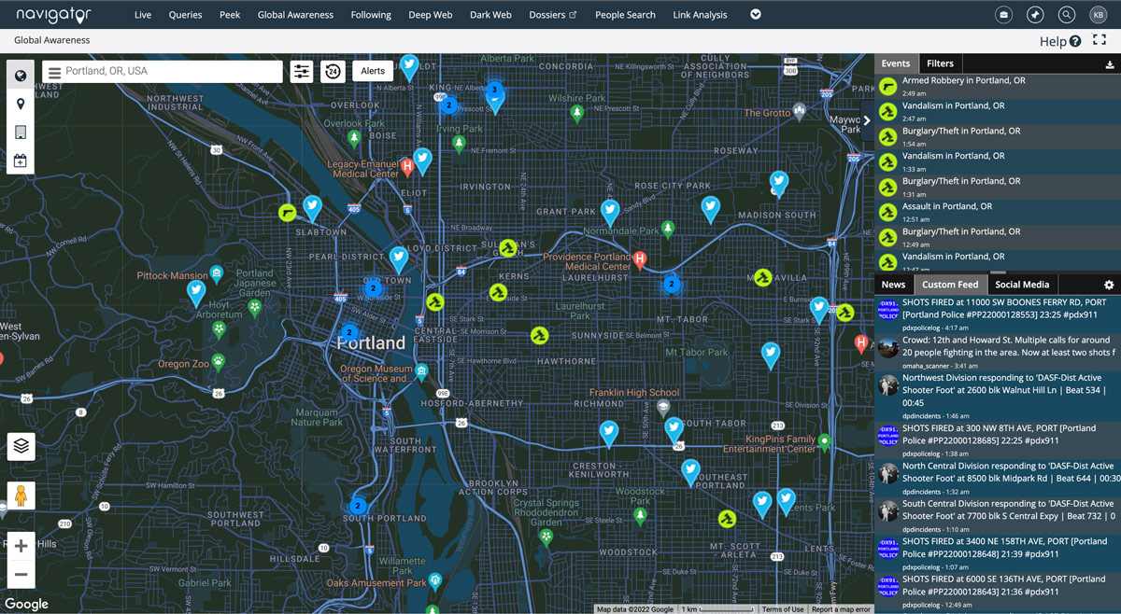Open the Live menu
The width and height of the screenshot is (1121, 614).
pyautogui.click(x=143, y=15)
